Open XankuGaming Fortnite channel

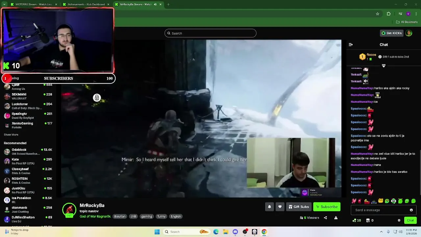point(28,125)
